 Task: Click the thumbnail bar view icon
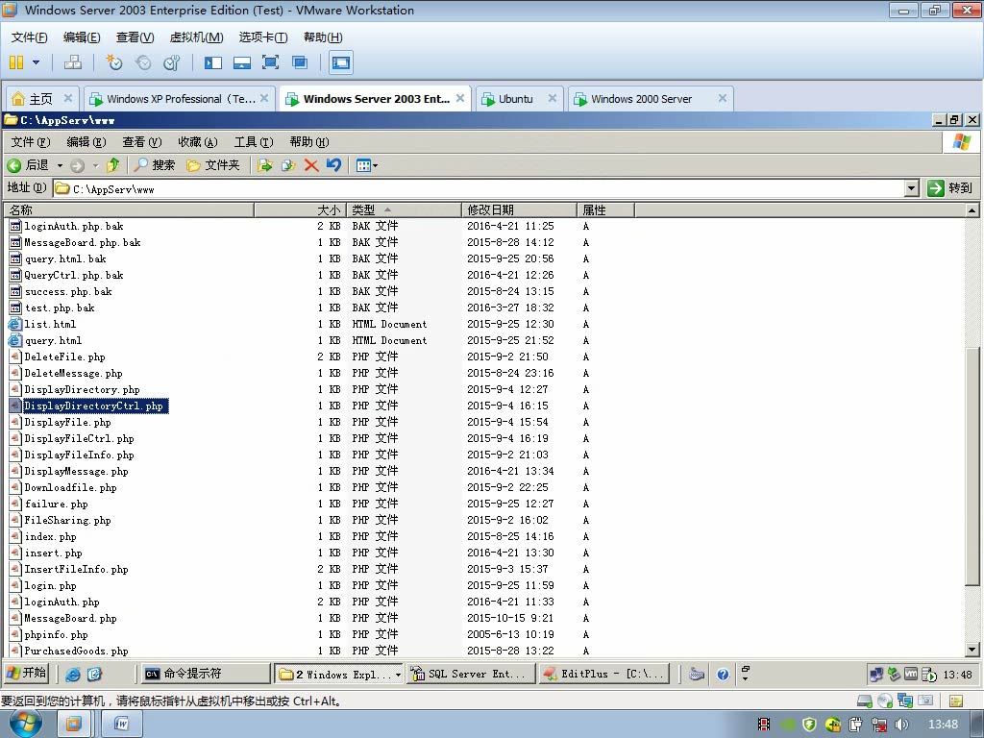[x=241, y=62]
